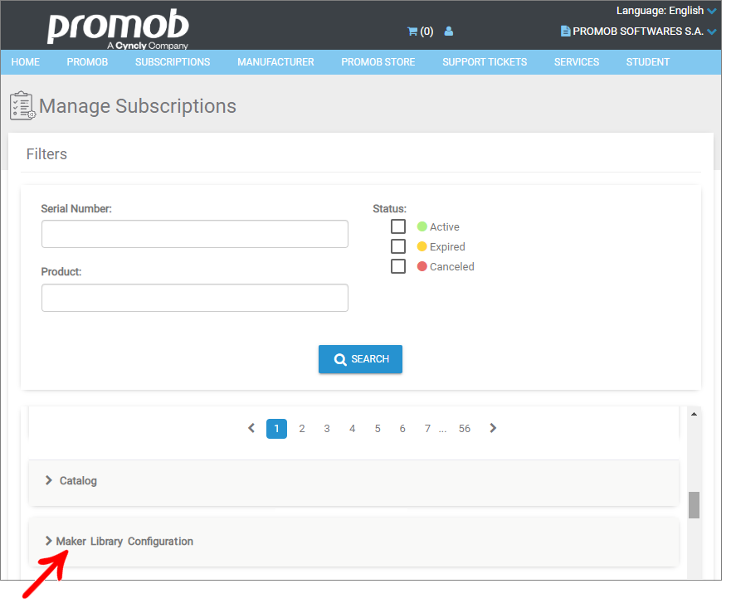Navigate to page 7
The width and height of the screenshot is (731, 603).
[427, 429]
